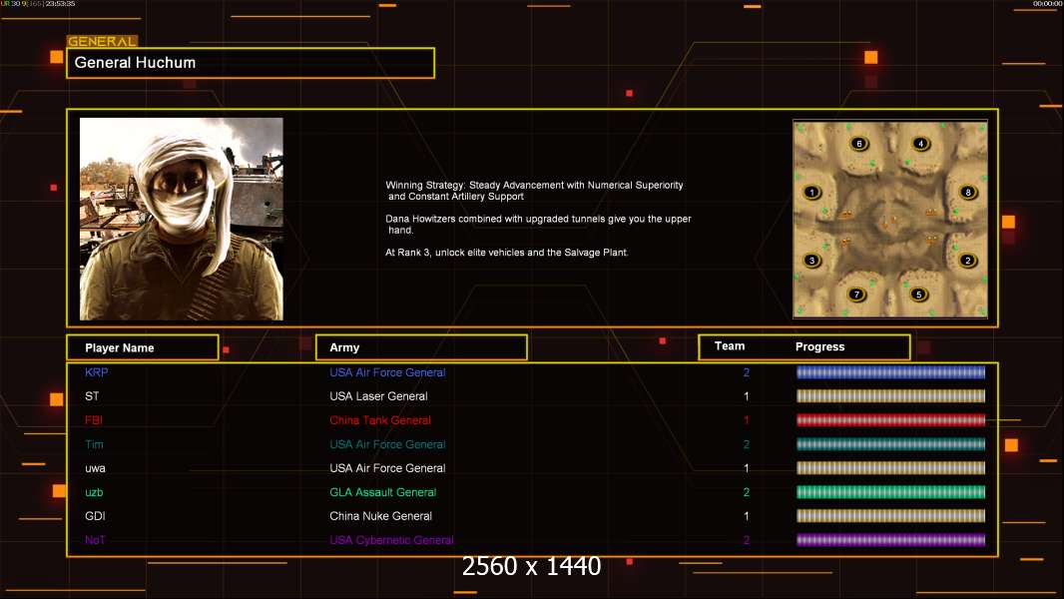The width and height of the screenshot is (1064, 599).
Task: Click Tim's army USA Air Force General
Action: [x=387, y=444]
